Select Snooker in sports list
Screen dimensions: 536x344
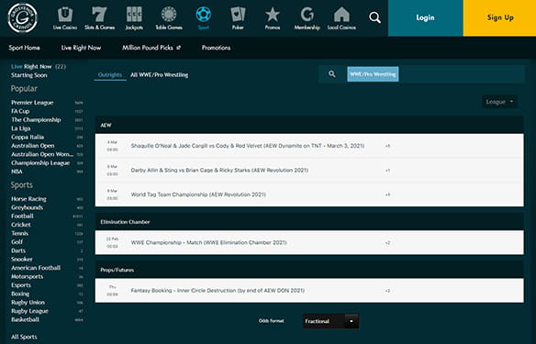click(x=22, y=260)
